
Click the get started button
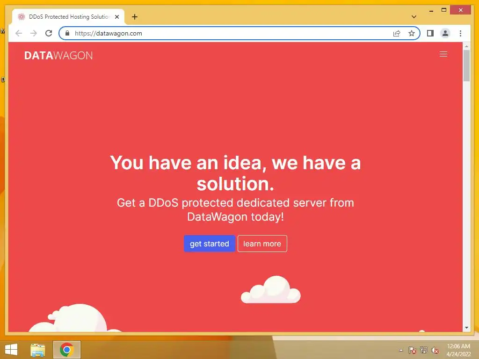[x=209, y=244]
